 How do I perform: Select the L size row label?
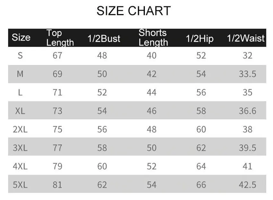(x=20, y=93)
